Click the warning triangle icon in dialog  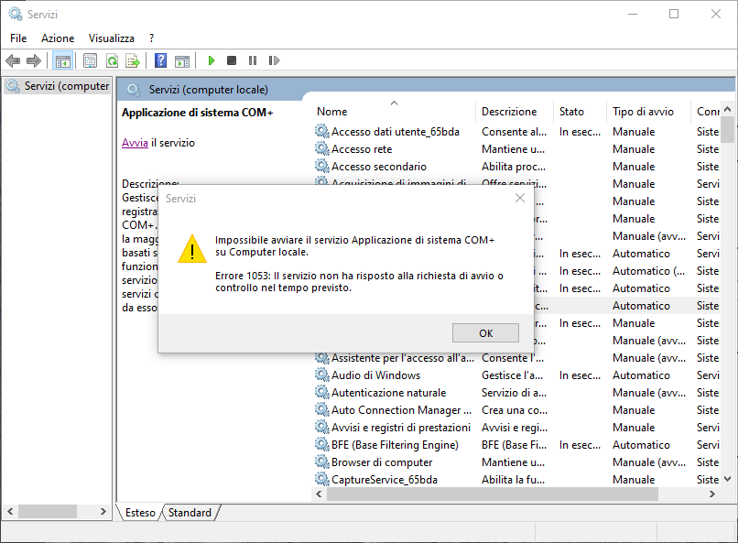(x=192, y=248)
